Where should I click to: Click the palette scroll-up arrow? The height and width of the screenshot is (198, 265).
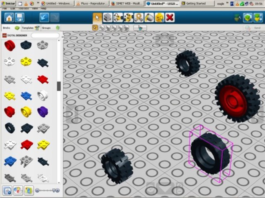click(59, 41)
